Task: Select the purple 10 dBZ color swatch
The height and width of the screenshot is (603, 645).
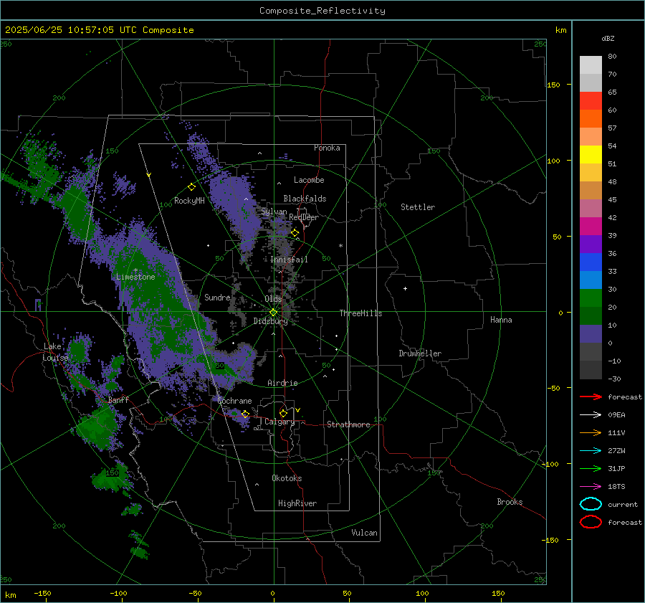Action: [x=591, y=334]
